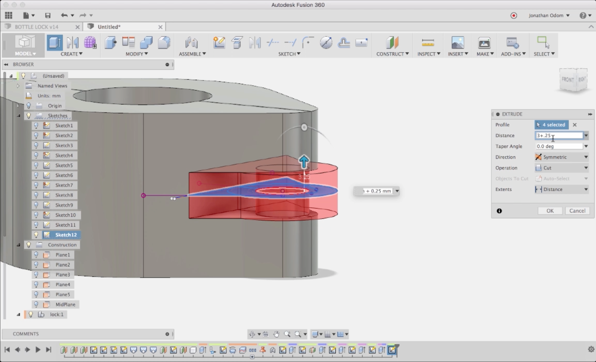Viewport: 596px width, 362px height.
Task: Click the 3D Print icon under Make
Action: (x=484, y=43)
